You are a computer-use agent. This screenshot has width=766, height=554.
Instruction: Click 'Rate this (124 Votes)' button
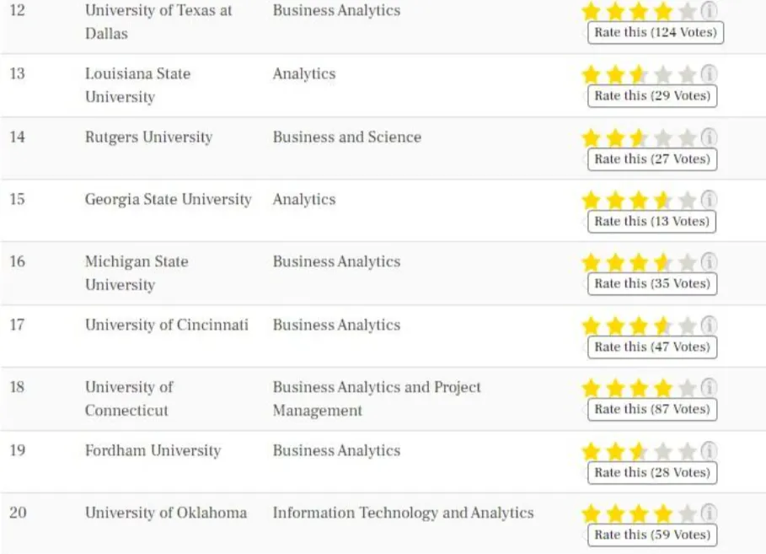655,33
